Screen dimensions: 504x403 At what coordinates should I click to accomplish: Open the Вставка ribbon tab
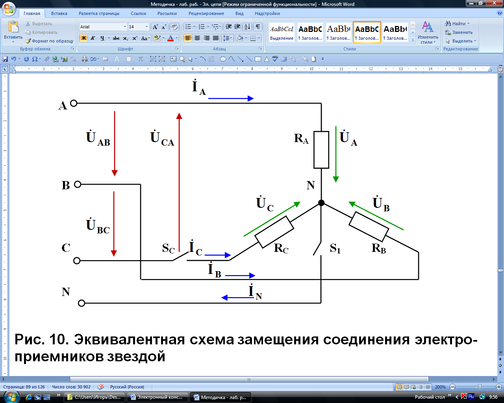59,13
